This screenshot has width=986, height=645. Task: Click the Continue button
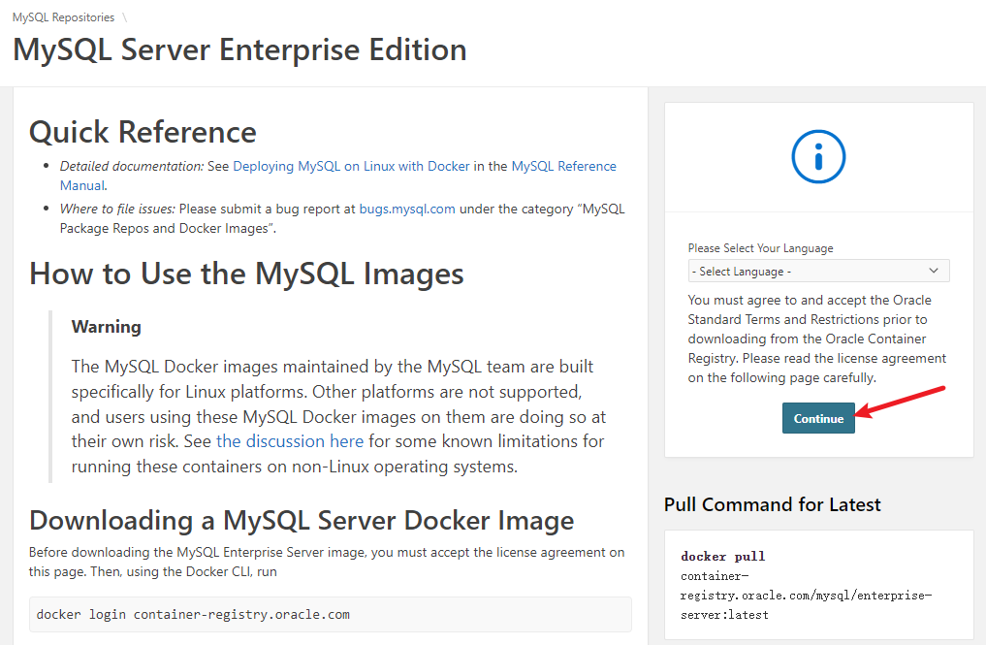coord(818,418)
